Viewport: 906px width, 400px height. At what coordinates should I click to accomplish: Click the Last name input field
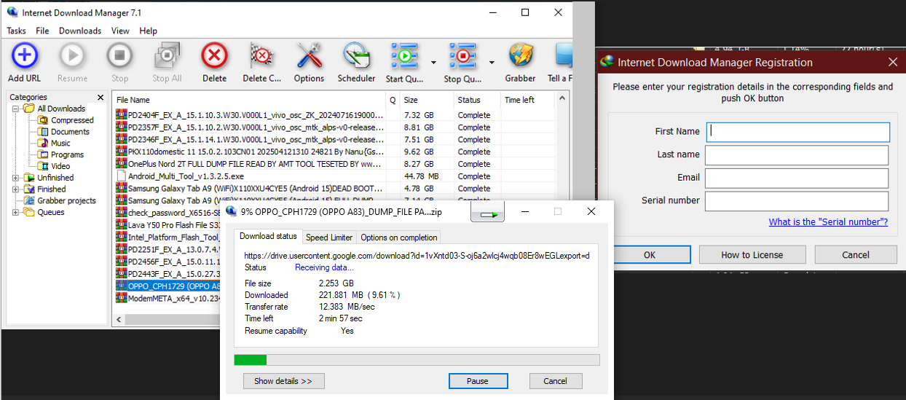click(797, 155)
